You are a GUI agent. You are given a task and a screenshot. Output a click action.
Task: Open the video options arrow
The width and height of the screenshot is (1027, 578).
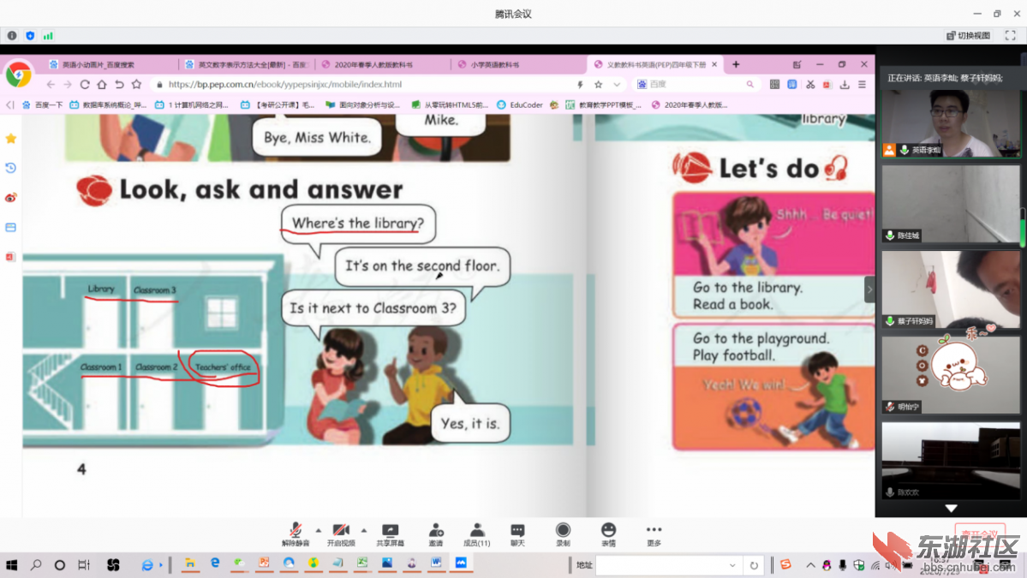364,530
